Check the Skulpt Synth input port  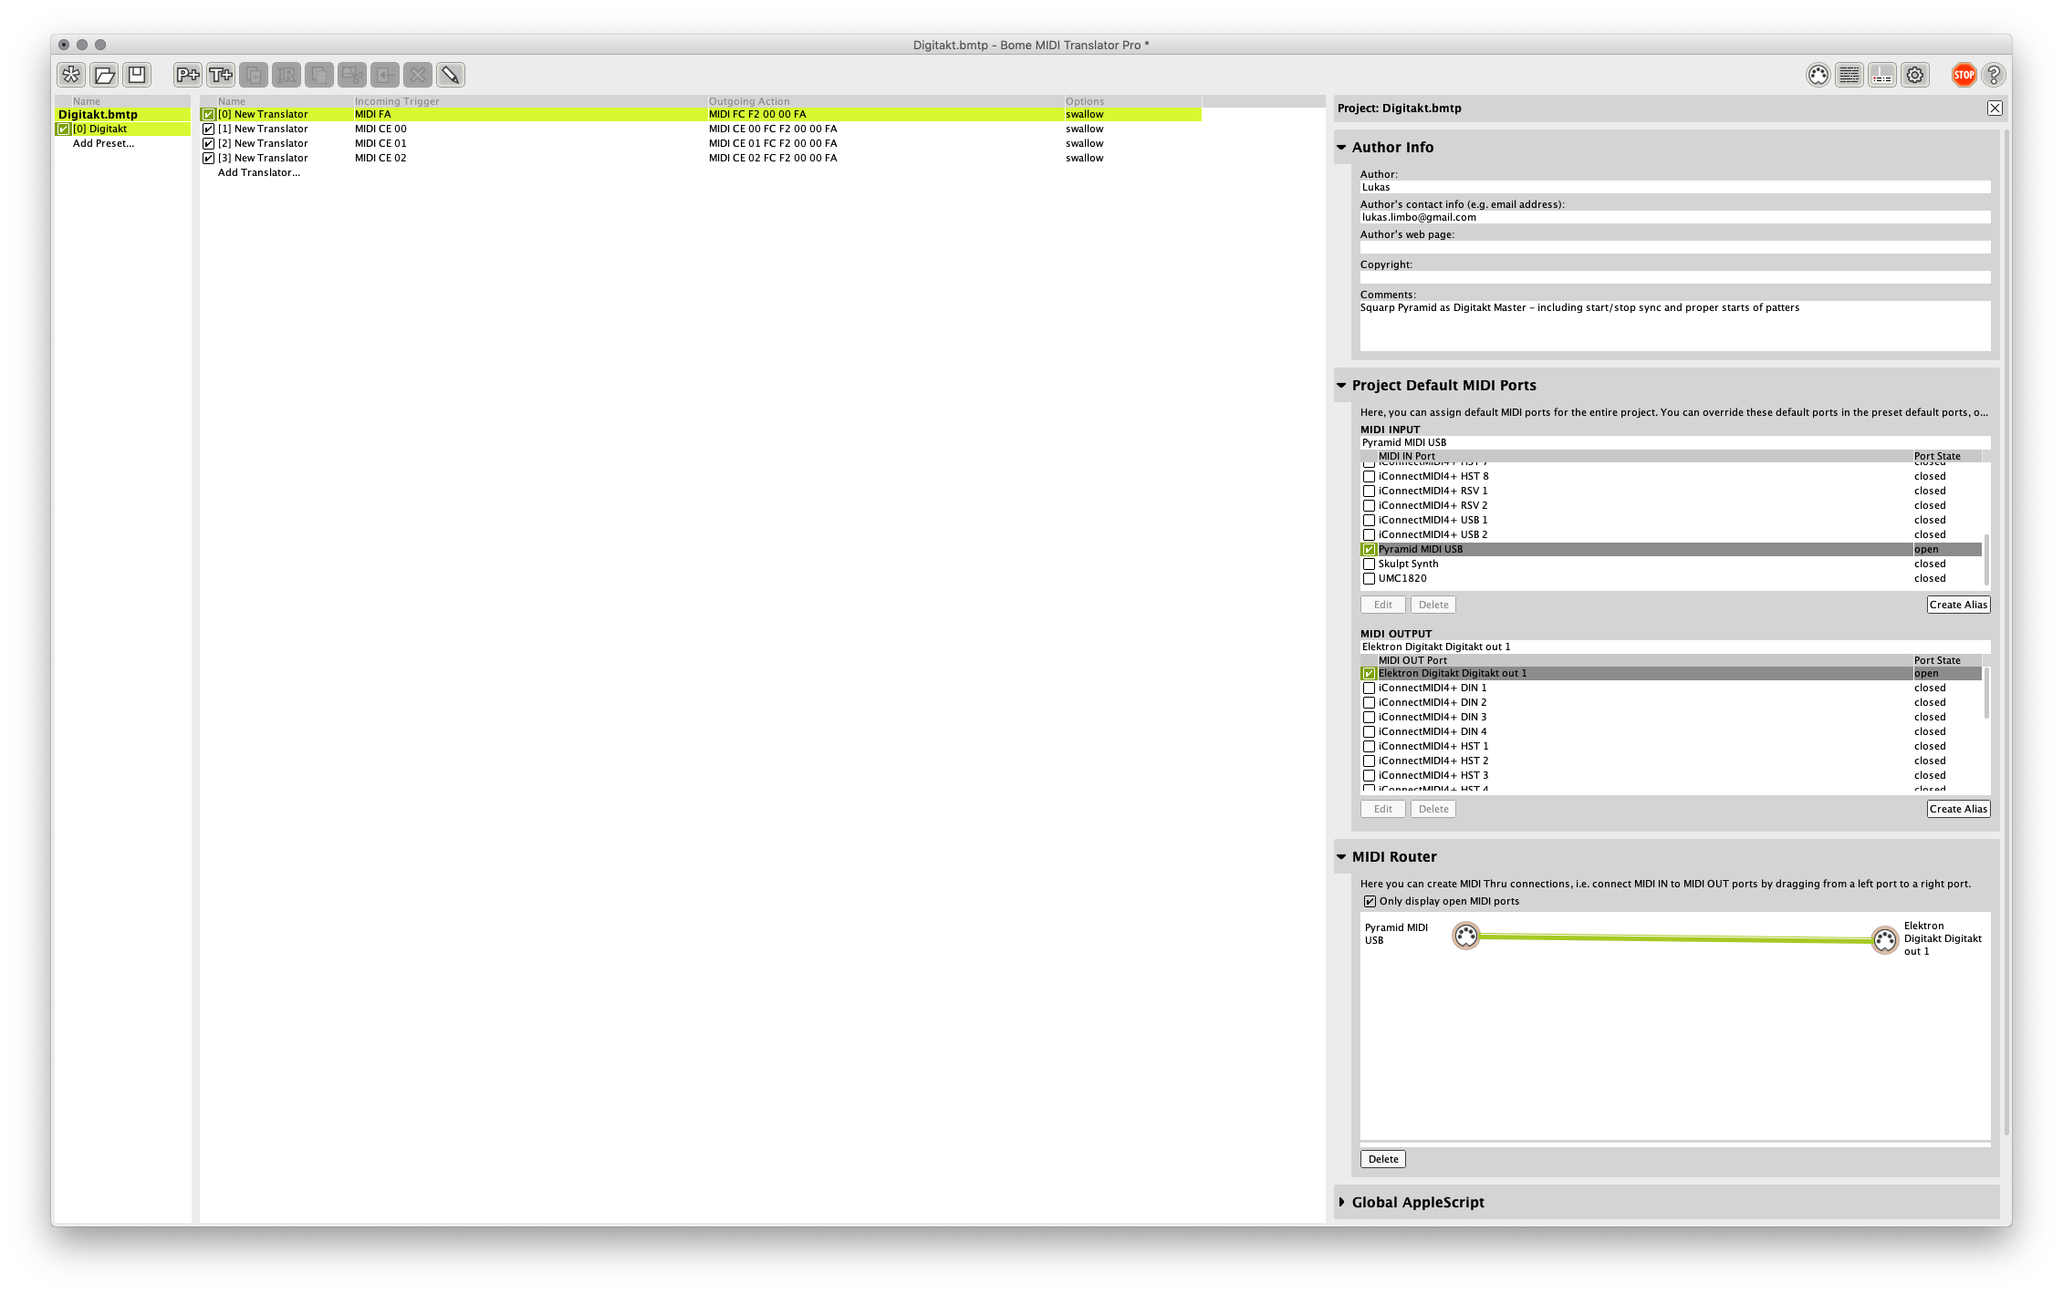tap(1369, 564)
